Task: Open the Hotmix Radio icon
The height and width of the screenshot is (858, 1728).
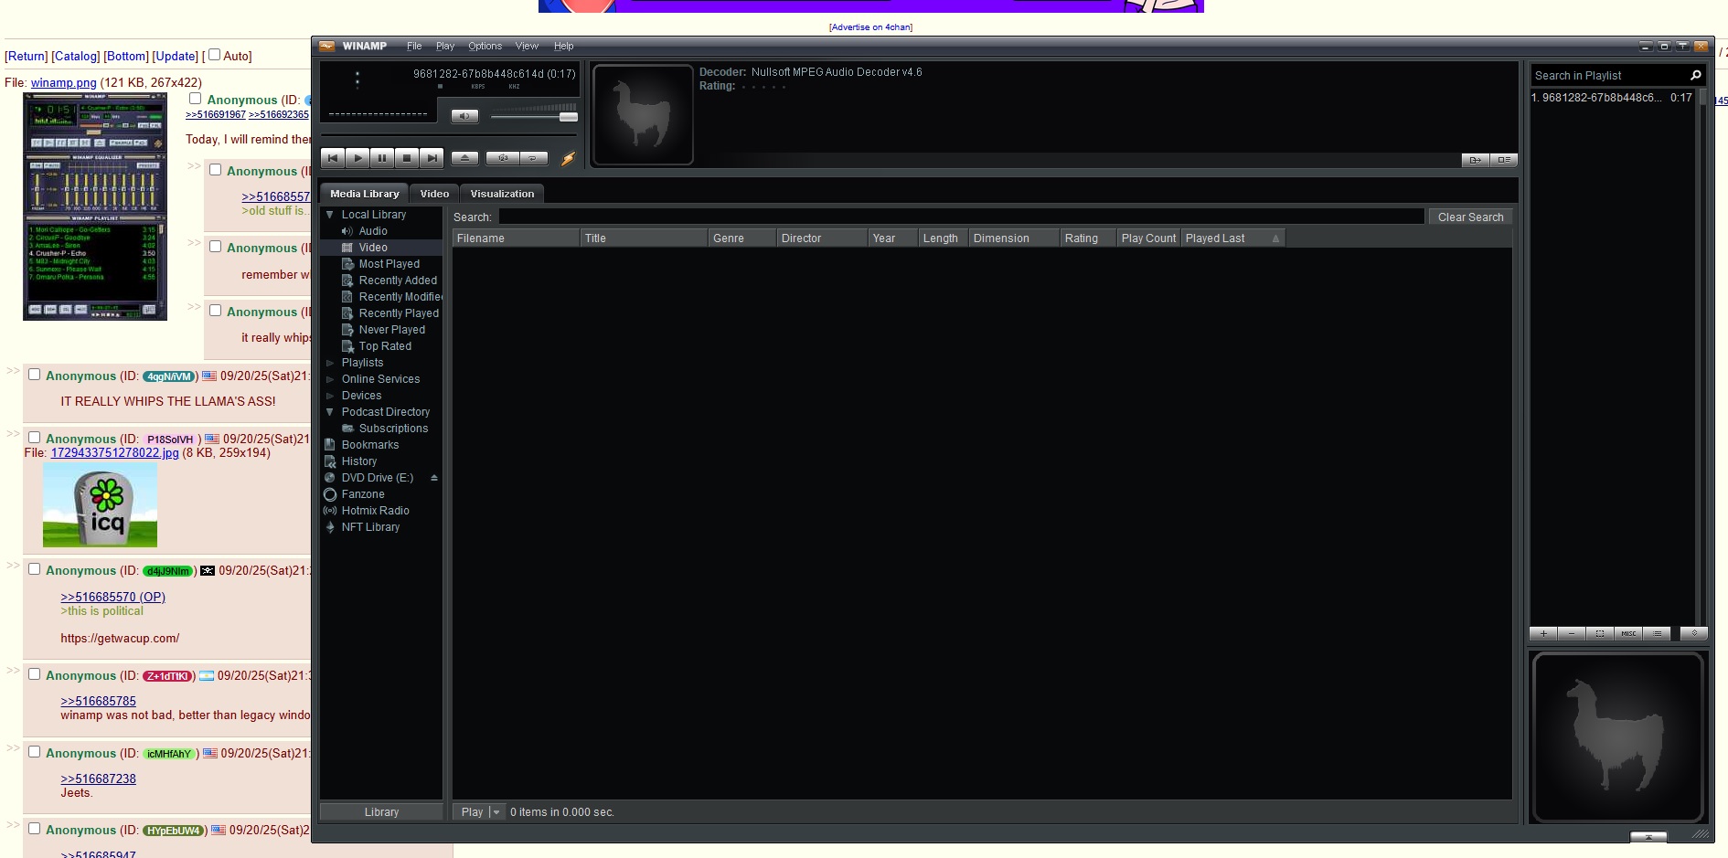Action: (330, 511)
